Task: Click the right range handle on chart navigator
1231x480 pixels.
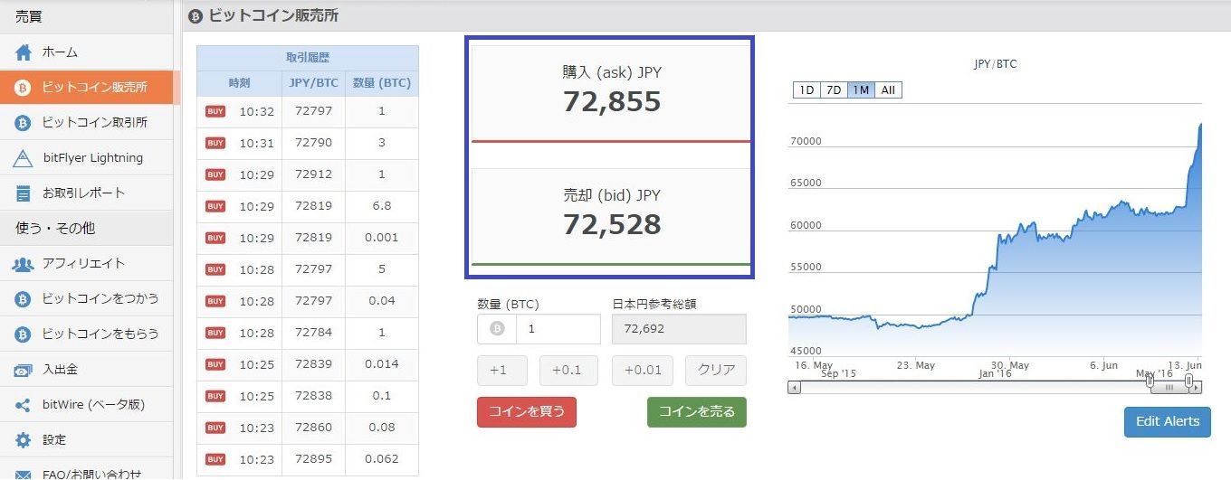Action: pos(1188,381)
